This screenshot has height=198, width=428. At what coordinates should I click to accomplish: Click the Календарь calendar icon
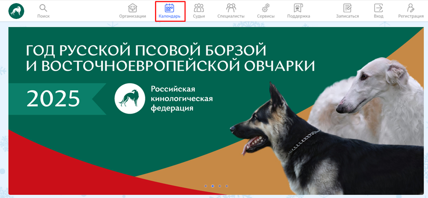click(x=169, y=8)
